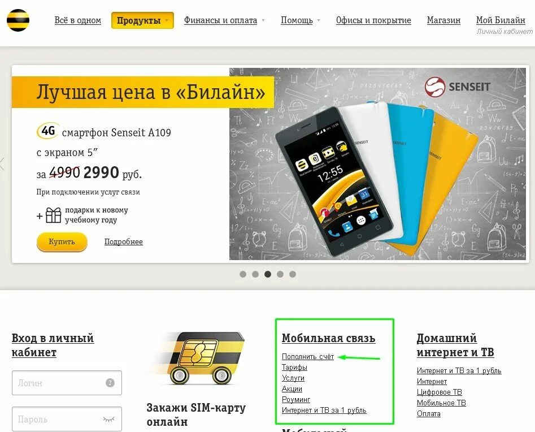This screenshot has height=432, width=535.
Task: Expand the Помощь dropdown arrow
Action: (x=318, y=20)
